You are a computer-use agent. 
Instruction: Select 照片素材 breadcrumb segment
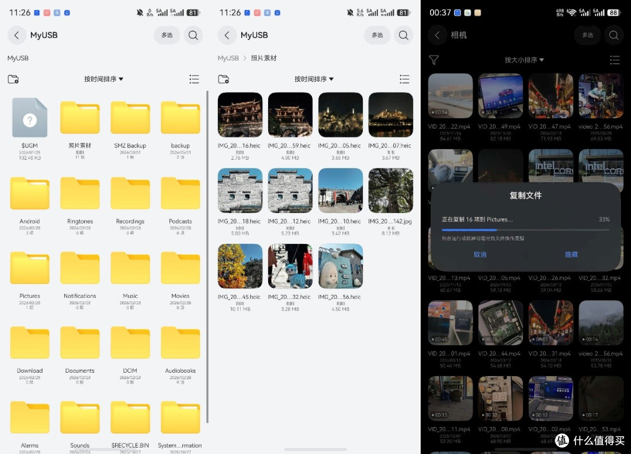264,58
